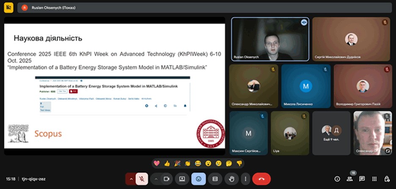The width and height of the screenshot is (396, 189).
Task: Hide the emoji reactions bar
Action: point(198,179)
